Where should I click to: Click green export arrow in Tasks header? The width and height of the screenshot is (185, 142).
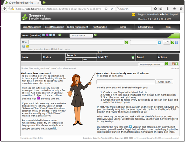coord(60,35)
